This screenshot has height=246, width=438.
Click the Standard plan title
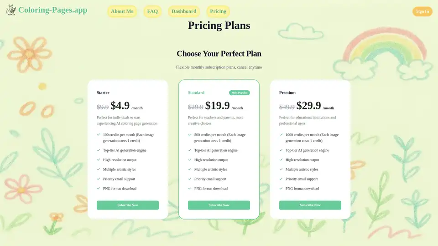(x=196, y=92)
